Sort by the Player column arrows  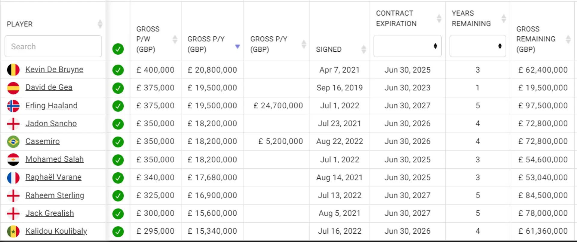tap(100, 24)
